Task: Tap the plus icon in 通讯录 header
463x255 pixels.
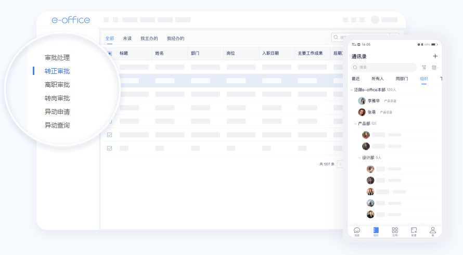Action: tap(435, 56)
